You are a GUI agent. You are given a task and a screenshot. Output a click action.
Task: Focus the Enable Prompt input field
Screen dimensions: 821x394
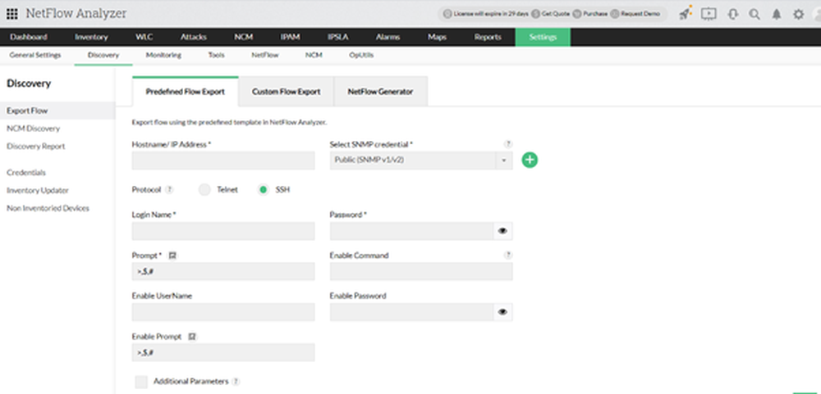click(223, 353)
